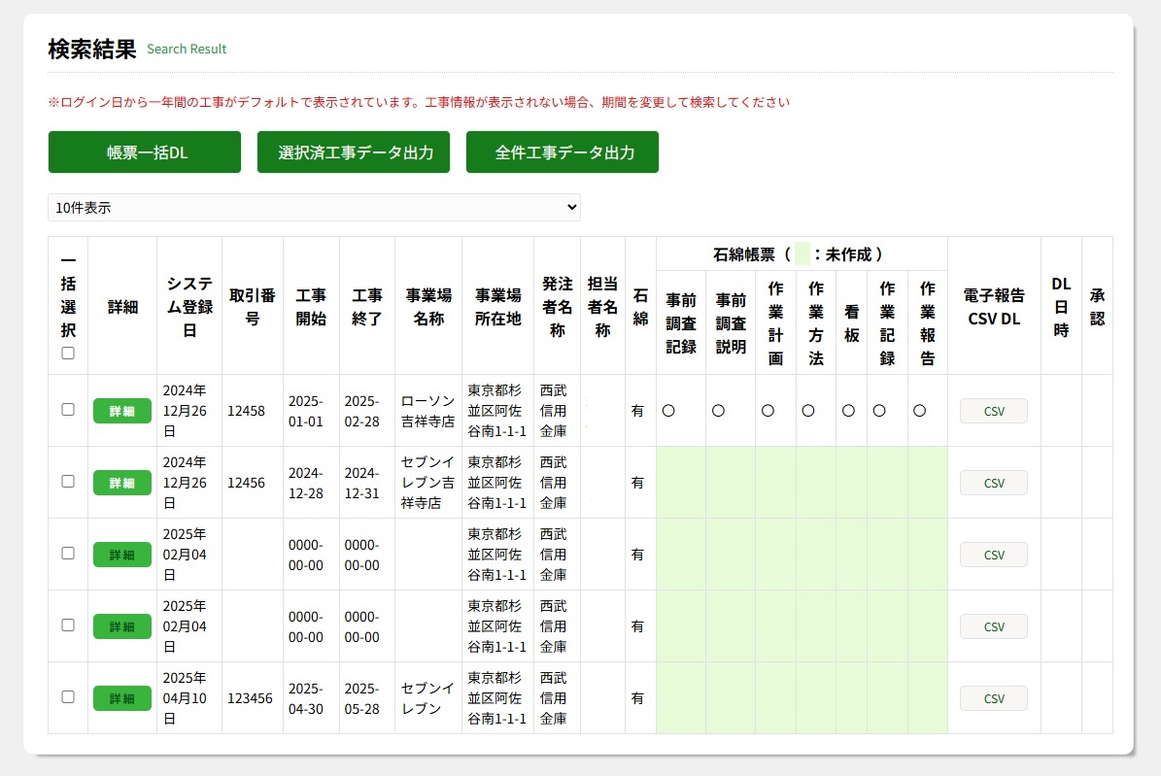Download CSV for 取引番号 123456
The image size is (1161, 776).
tap(994, 698)
